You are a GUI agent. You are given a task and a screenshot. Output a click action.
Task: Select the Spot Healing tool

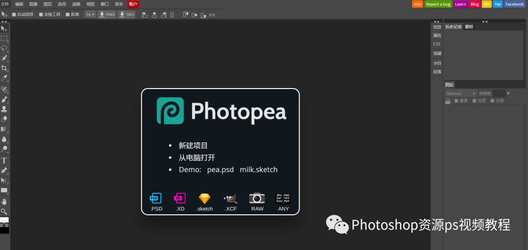(4, 89)
